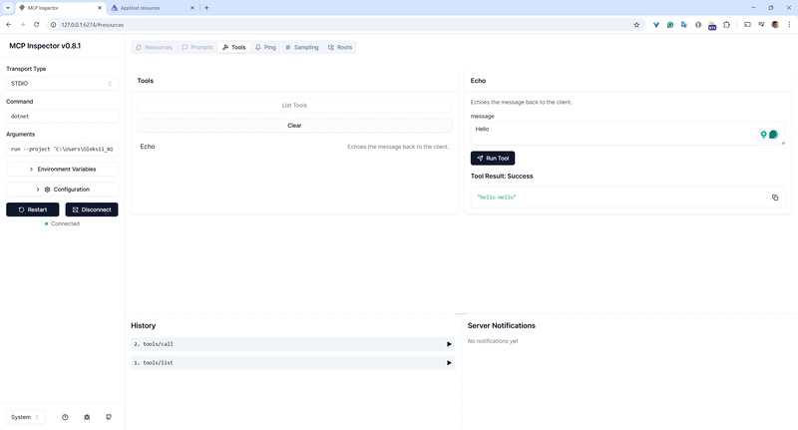Expand the tools/list history entry
The image size is (798, 430).
pyautogui.click(x=292, y=363)
